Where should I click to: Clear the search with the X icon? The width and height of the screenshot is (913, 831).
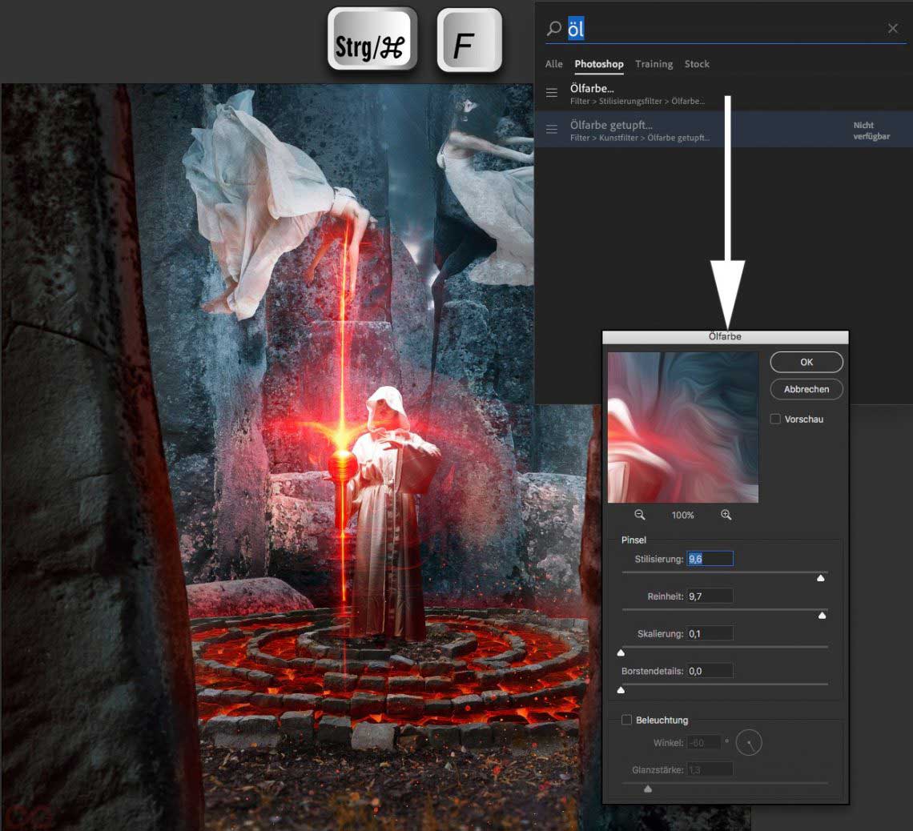click(x=892, y=29)
